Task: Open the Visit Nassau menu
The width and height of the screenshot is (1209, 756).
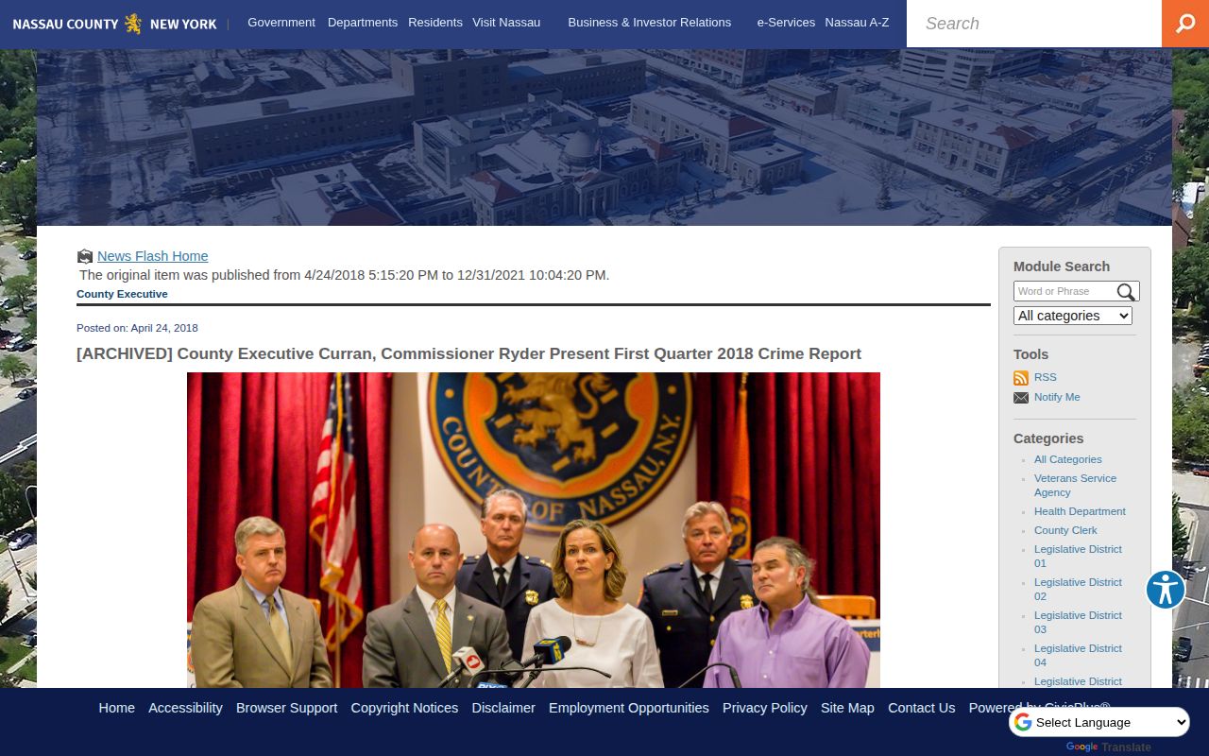Action: pyautogui.click(x=506, y=22)
